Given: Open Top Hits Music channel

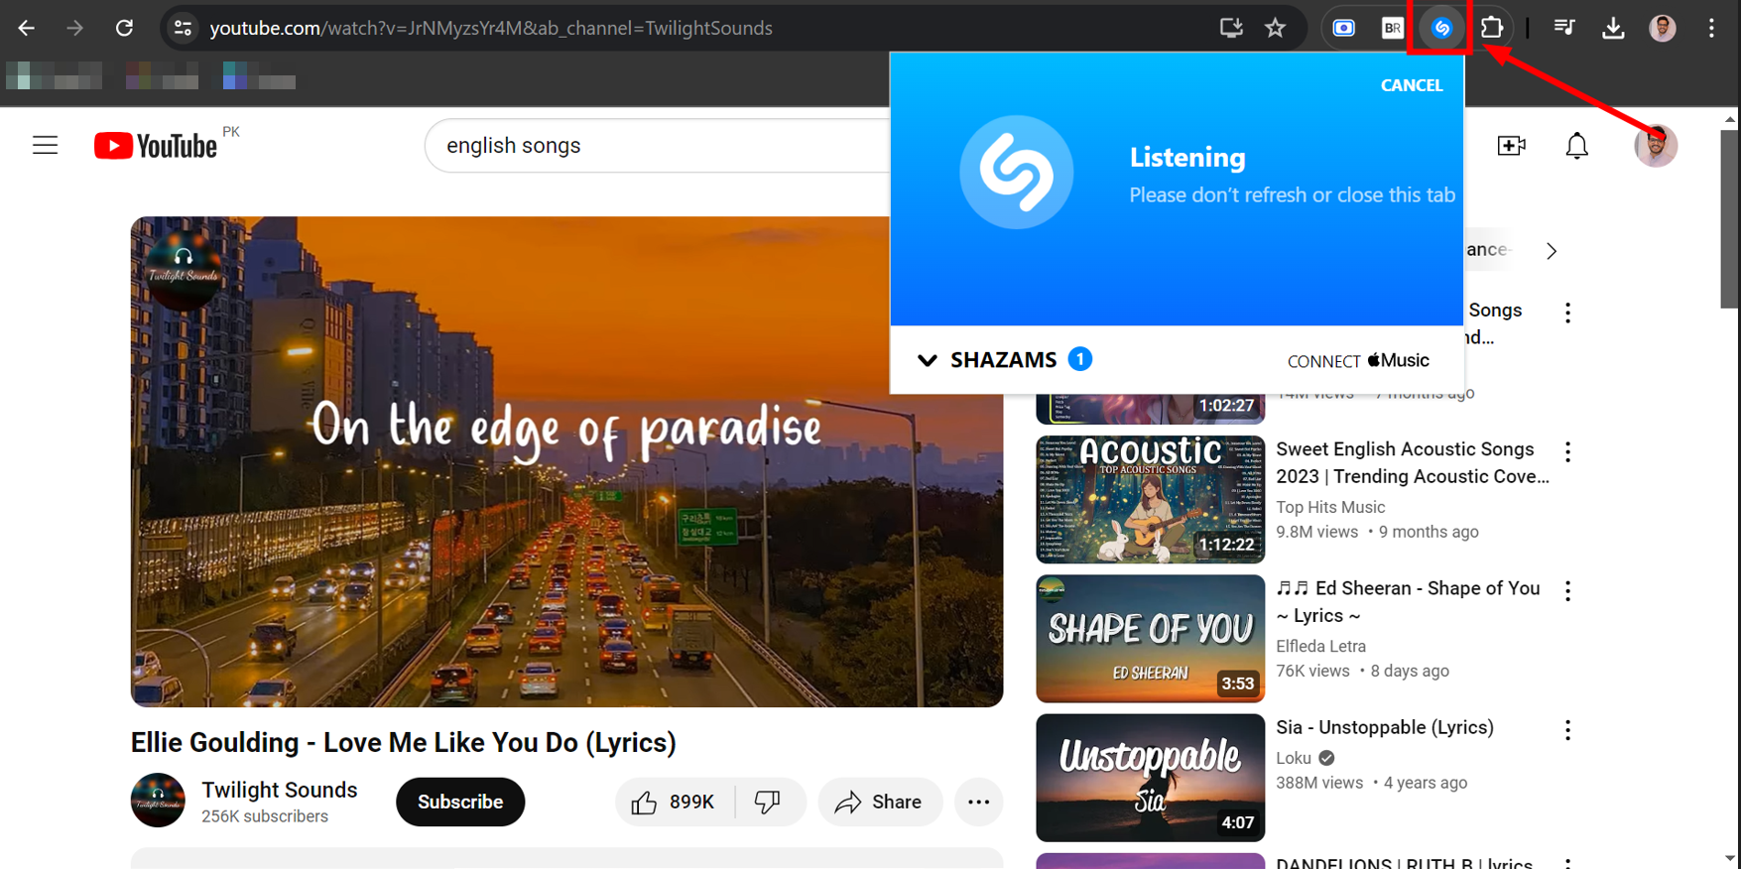Looking at the screenshot, I should (1330, 507).
